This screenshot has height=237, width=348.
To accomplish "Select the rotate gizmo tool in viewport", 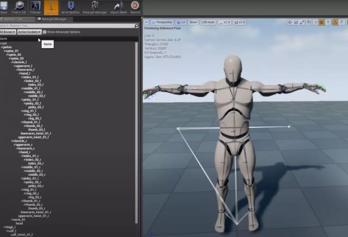I will click(296, 22).
